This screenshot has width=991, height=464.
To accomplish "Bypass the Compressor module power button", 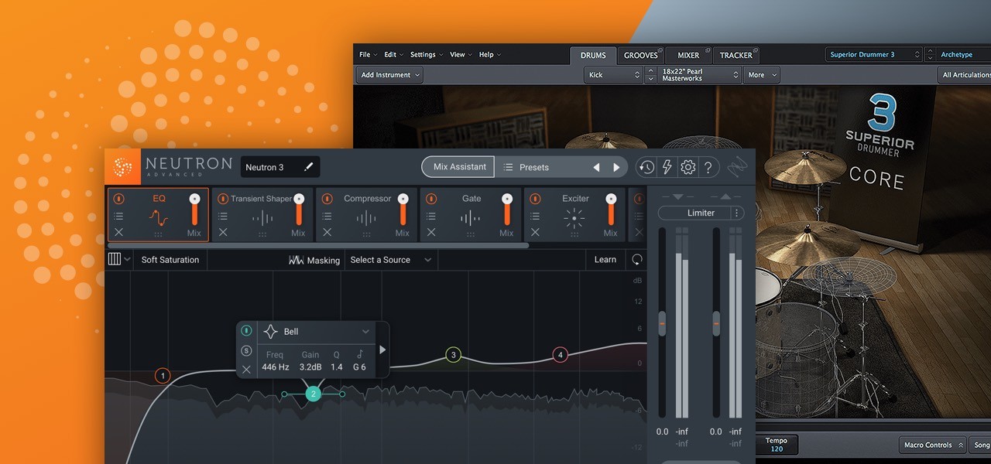I will click(x=327, y=199).
